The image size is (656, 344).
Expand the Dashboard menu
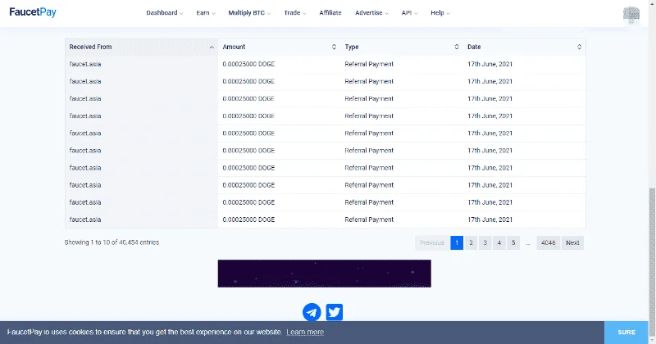click(x=165, y=13)
